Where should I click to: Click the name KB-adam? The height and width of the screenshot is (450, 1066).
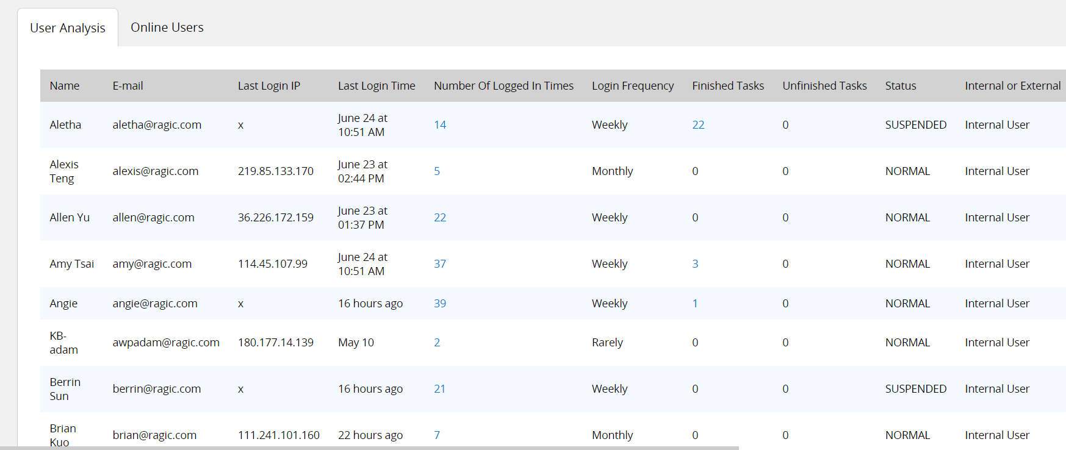point(64,343)
